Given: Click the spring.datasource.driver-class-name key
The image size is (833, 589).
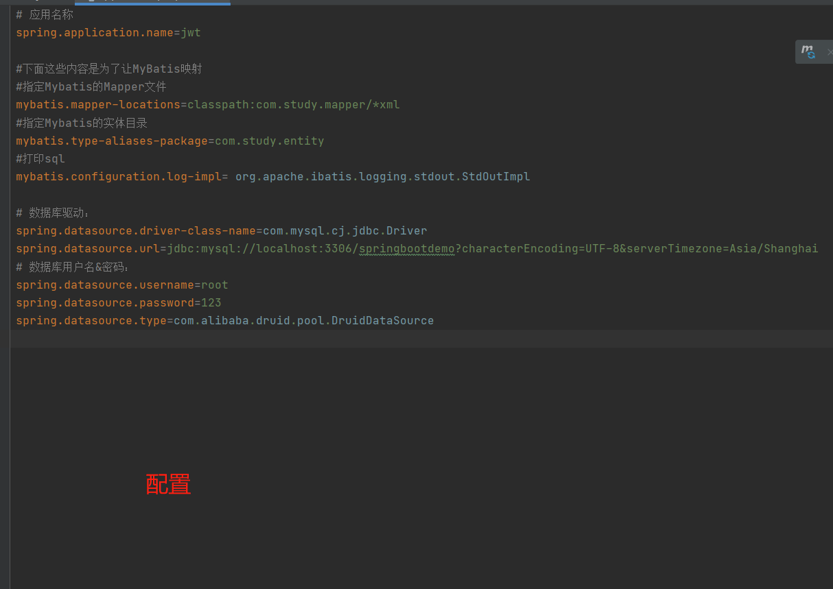Looking at the screenshot, I should (x=136, y=230).
